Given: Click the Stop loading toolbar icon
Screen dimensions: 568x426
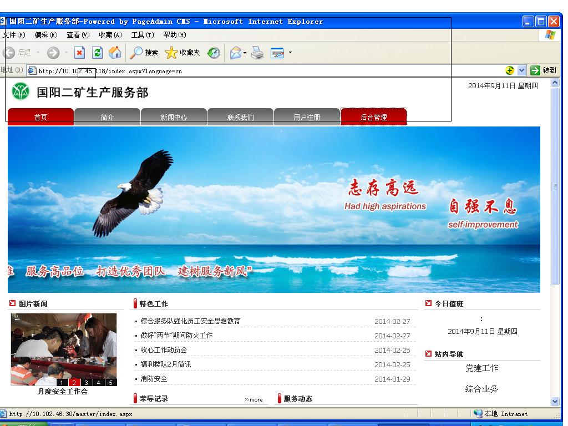Looking at the screenshot, I should click(x=80, y=53).
